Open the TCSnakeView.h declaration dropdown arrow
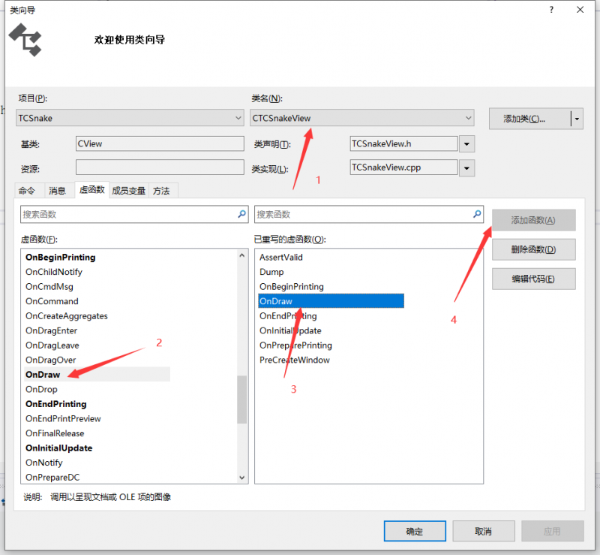 (x=466, y=144)
